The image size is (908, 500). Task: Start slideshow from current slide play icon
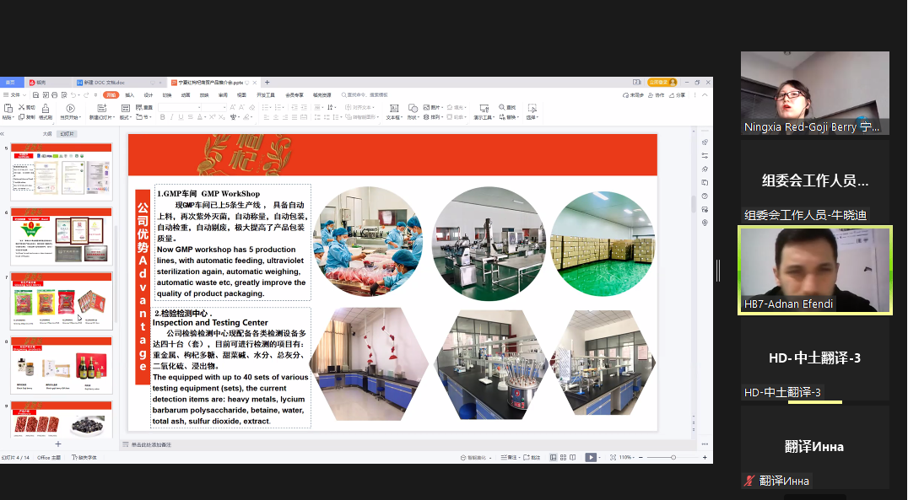click(70, 108)
